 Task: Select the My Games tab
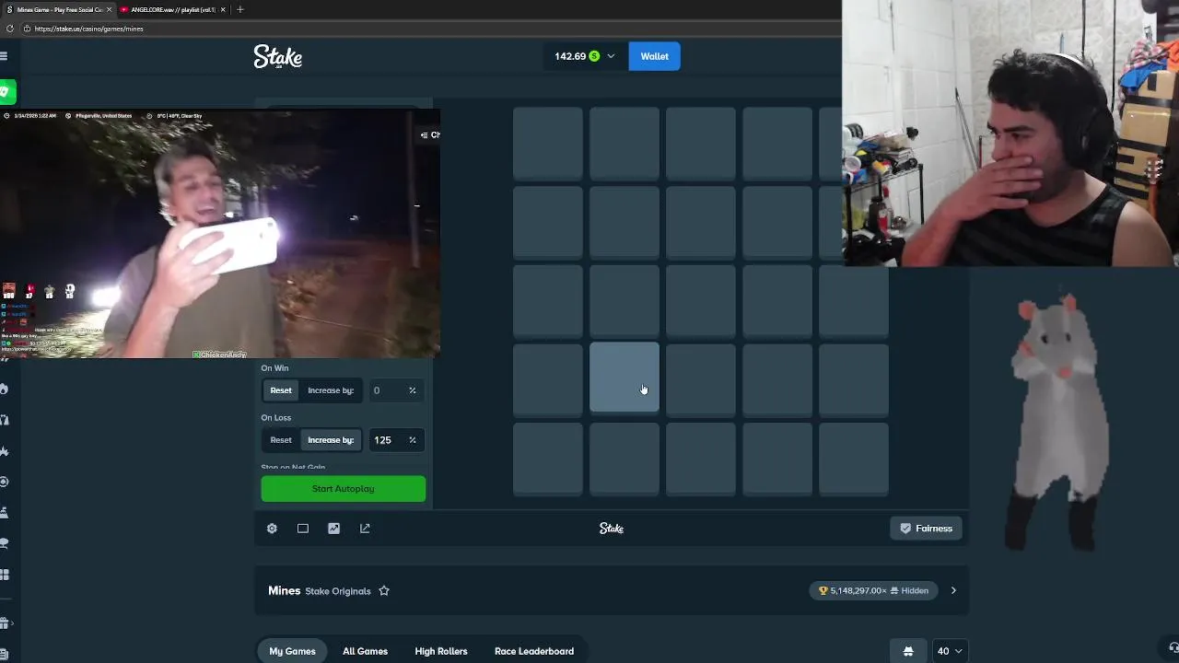(x=292, y=651)
